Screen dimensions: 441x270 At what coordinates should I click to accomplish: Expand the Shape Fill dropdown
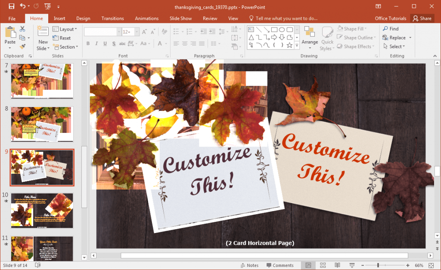[366, 28]
